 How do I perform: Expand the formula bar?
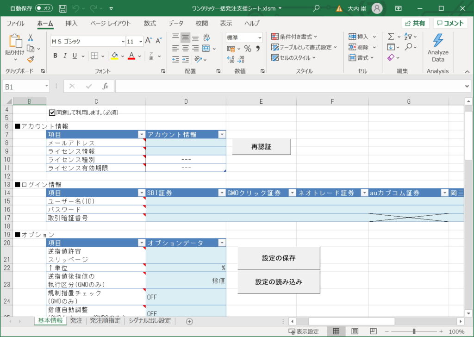467,87
